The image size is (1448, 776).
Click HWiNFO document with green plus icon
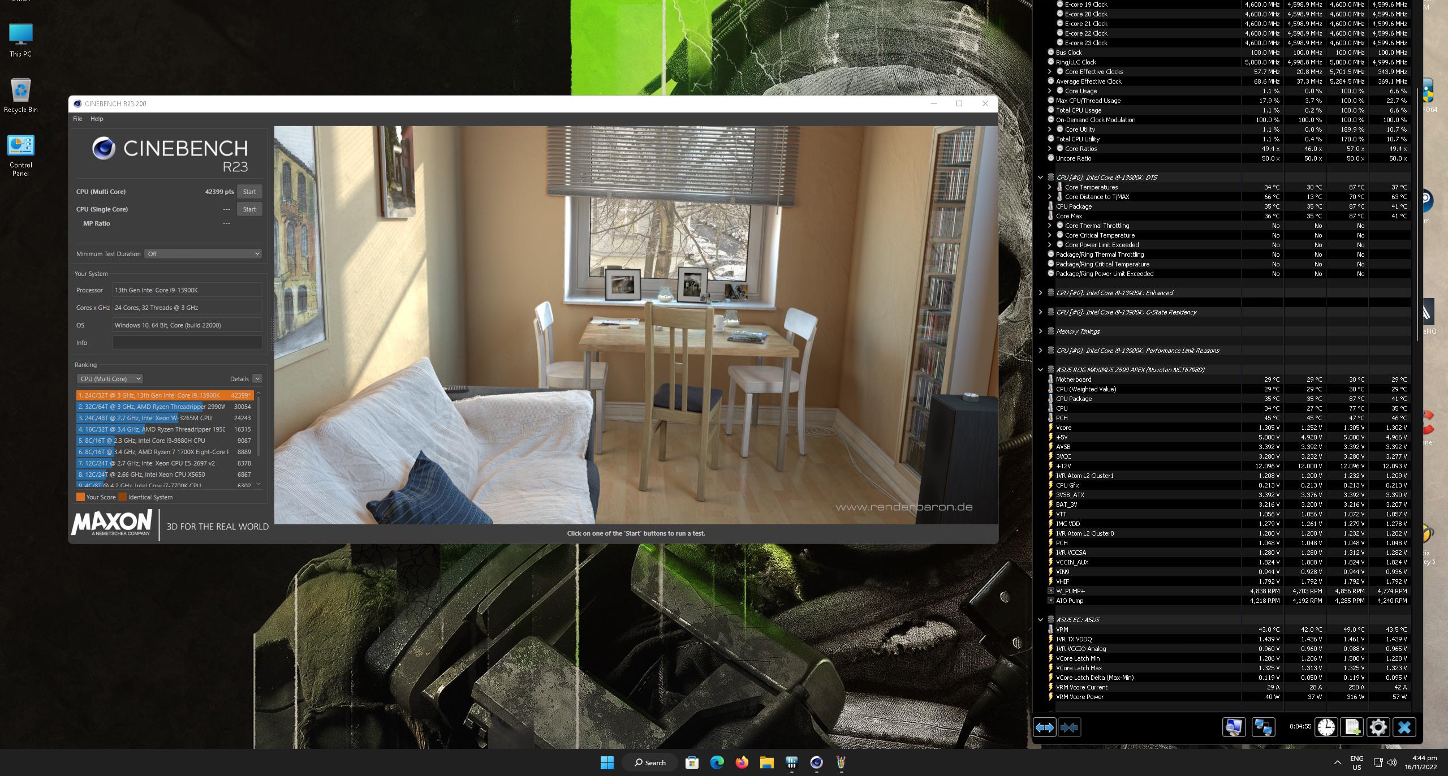[1352, 727]
